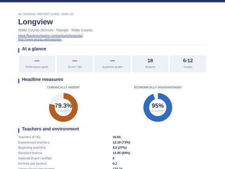Click the 'Beginning teachers' row label
225x169 pixels.
(x=32, y=148)
